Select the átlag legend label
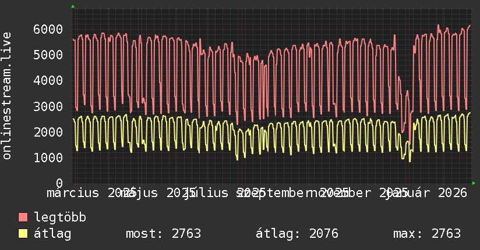Screen dimensions: 480x250 click(52, 234)
